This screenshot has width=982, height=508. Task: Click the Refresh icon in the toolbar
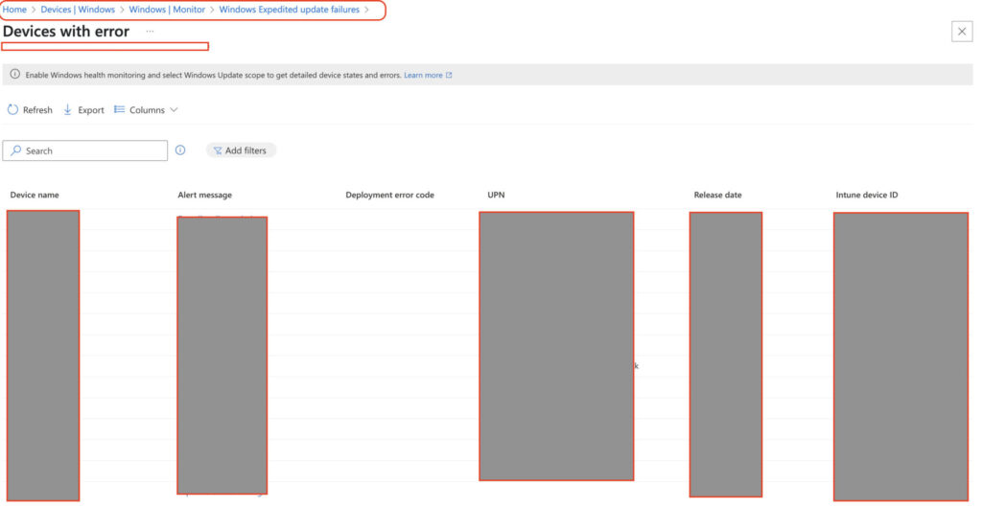pyautogui.click(x=13, y=110)
